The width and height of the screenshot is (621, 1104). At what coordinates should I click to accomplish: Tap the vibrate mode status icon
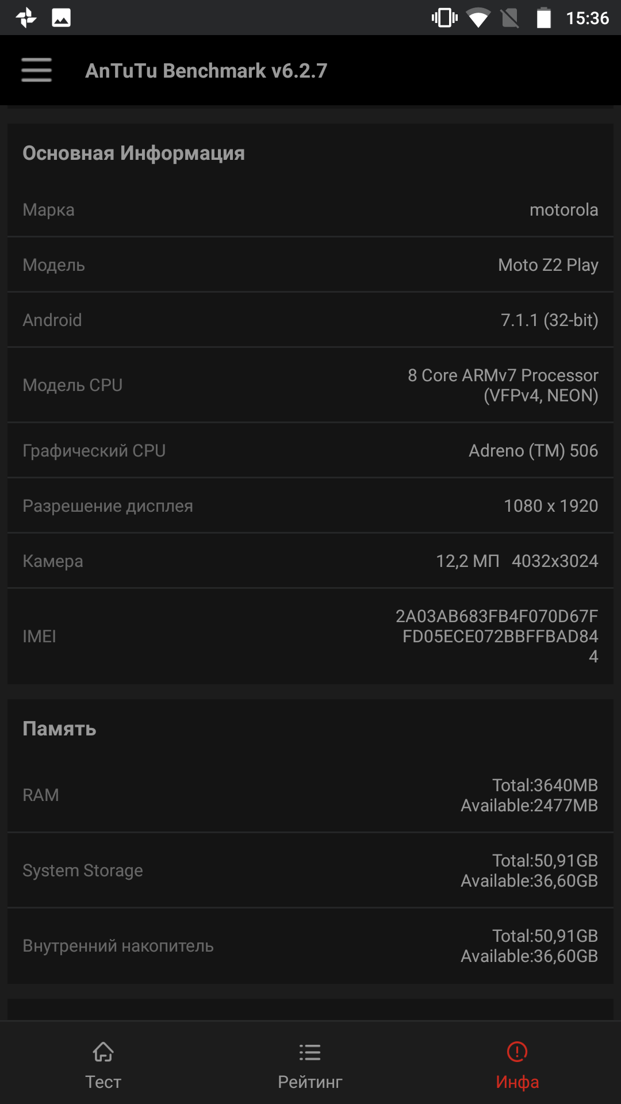coord(444,18)
